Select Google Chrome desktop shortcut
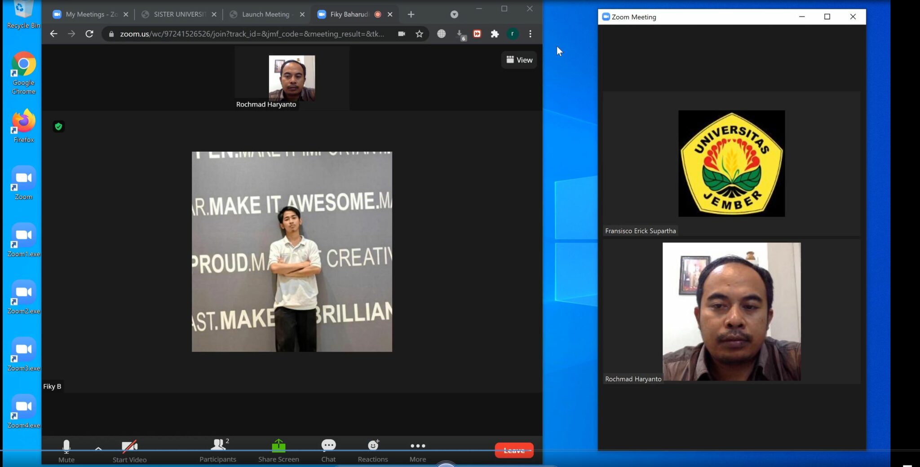 click(23, 73)
